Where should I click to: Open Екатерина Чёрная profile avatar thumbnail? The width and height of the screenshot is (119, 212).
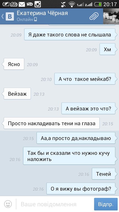[x=111, y=16]
